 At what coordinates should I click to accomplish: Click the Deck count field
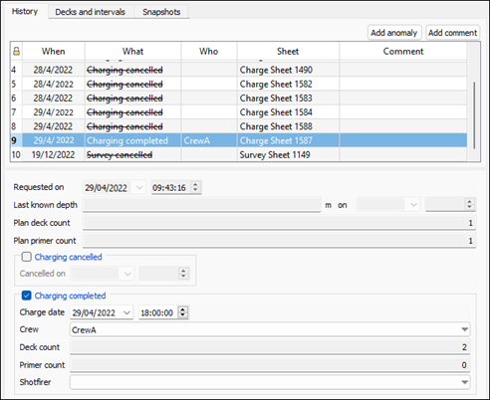[x=270, y=347]
